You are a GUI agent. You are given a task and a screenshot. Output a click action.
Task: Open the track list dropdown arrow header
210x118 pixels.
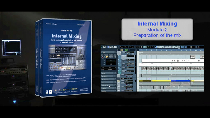[118, 50]
